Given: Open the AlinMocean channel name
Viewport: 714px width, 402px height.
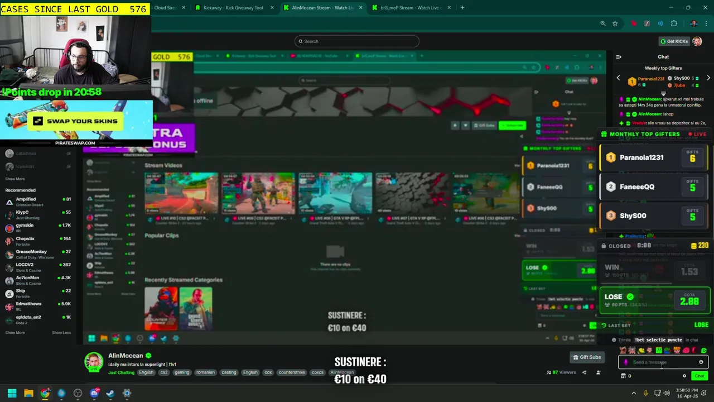Looking at the screenshot, I should pos(126,356).
